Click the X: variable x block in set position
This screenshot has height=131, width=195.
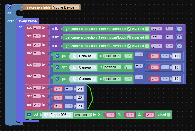(110, 115)
